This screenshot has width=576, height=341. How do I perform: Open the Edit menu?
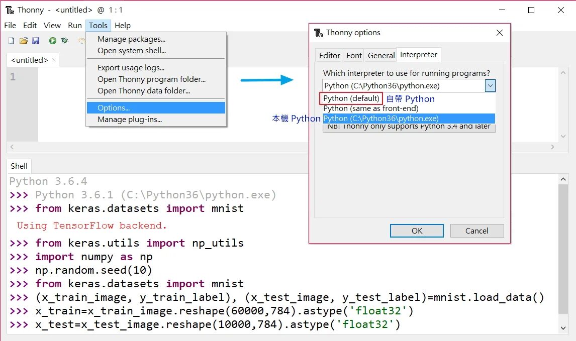click(30, 25)
